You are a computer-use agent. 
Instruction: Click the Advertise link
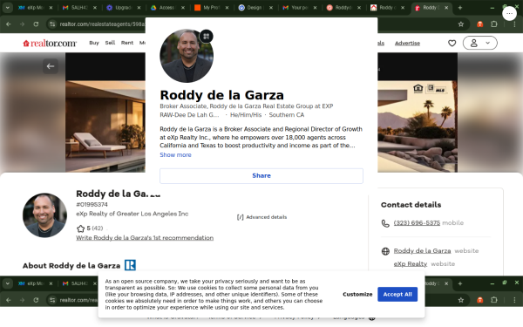(x=407, y=43)
